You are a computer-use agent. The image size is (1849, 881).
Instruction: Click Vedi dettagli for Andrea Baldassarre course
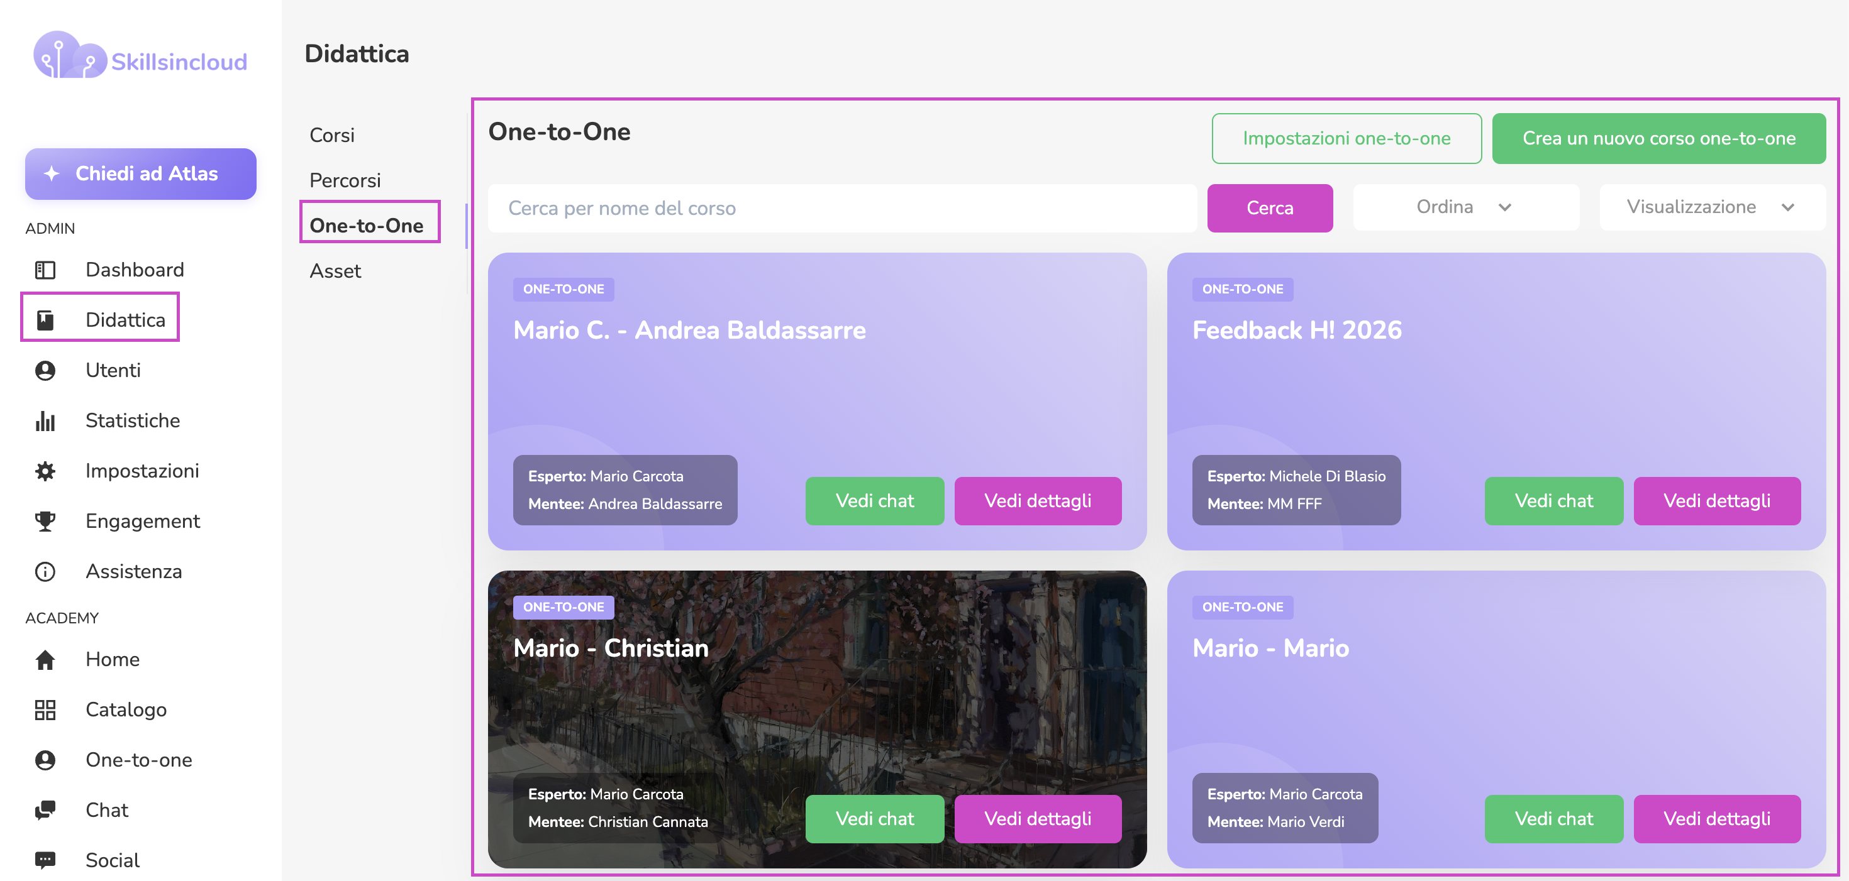click(x=1037, y=501)
